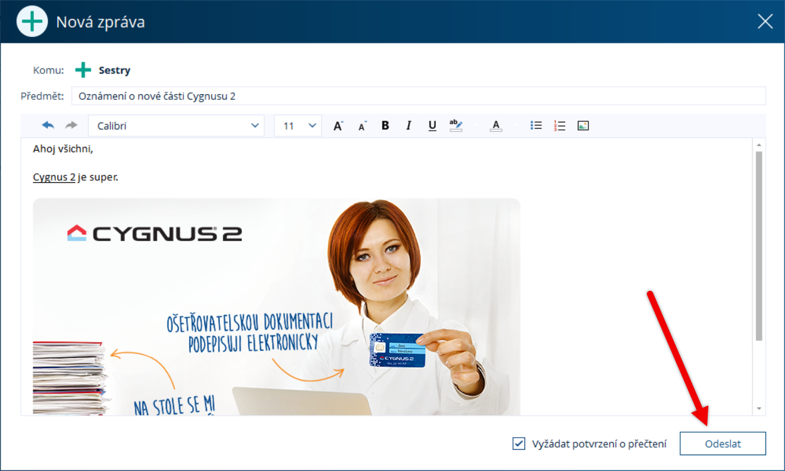Edit the Předmět subject field
The height and width of the screenshot is (471, 785).
pyautogui.click(x=419, y=96)
